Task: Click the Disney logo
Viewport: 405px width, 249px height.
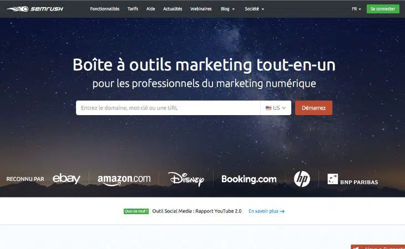Action: coord(186,179)
